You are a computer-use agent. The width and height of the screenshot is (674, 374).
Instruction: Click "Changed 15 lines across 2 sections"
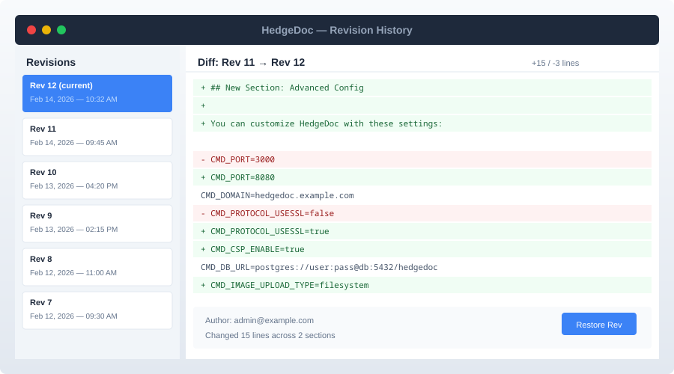[x=270, y=335]
